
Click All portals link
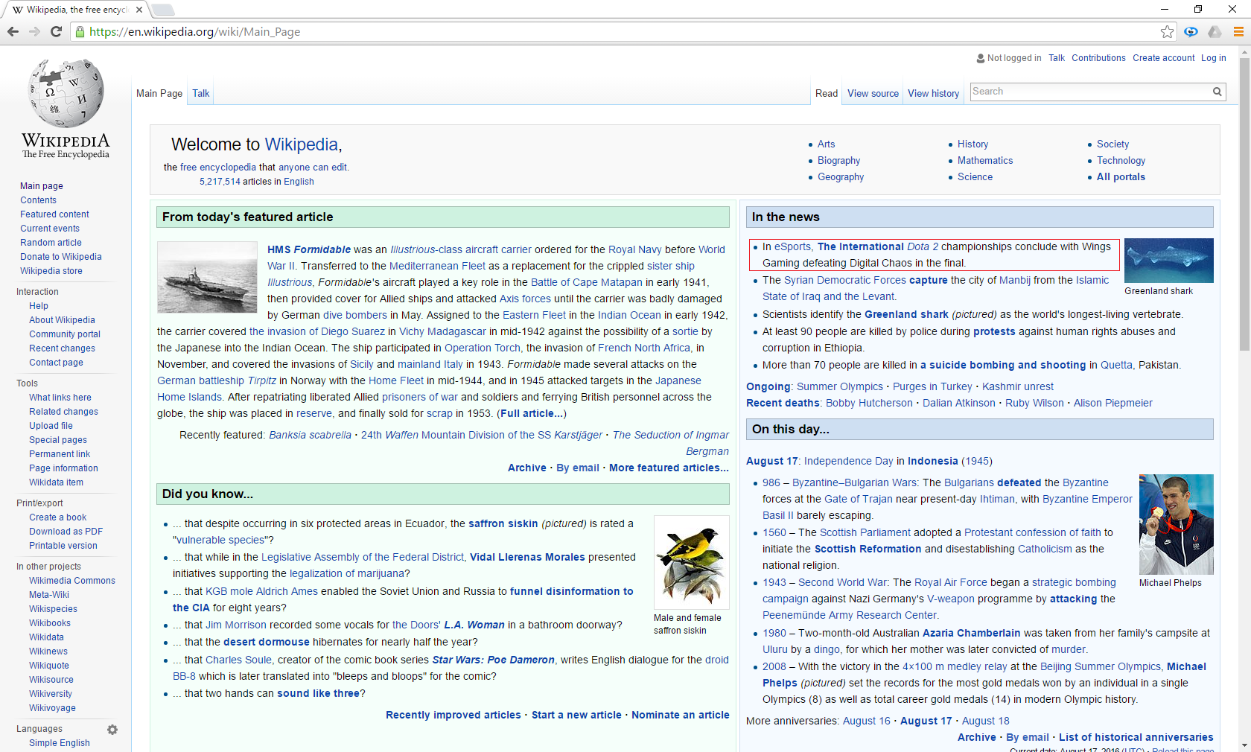1121,177
